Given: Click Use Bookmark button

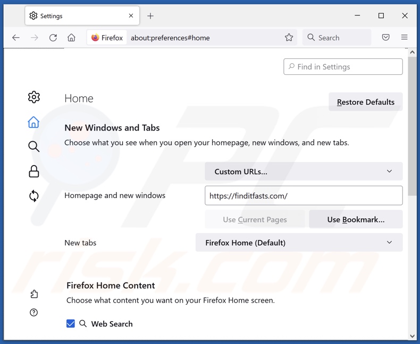Looking at the screenshot, I should pos(356,219).
